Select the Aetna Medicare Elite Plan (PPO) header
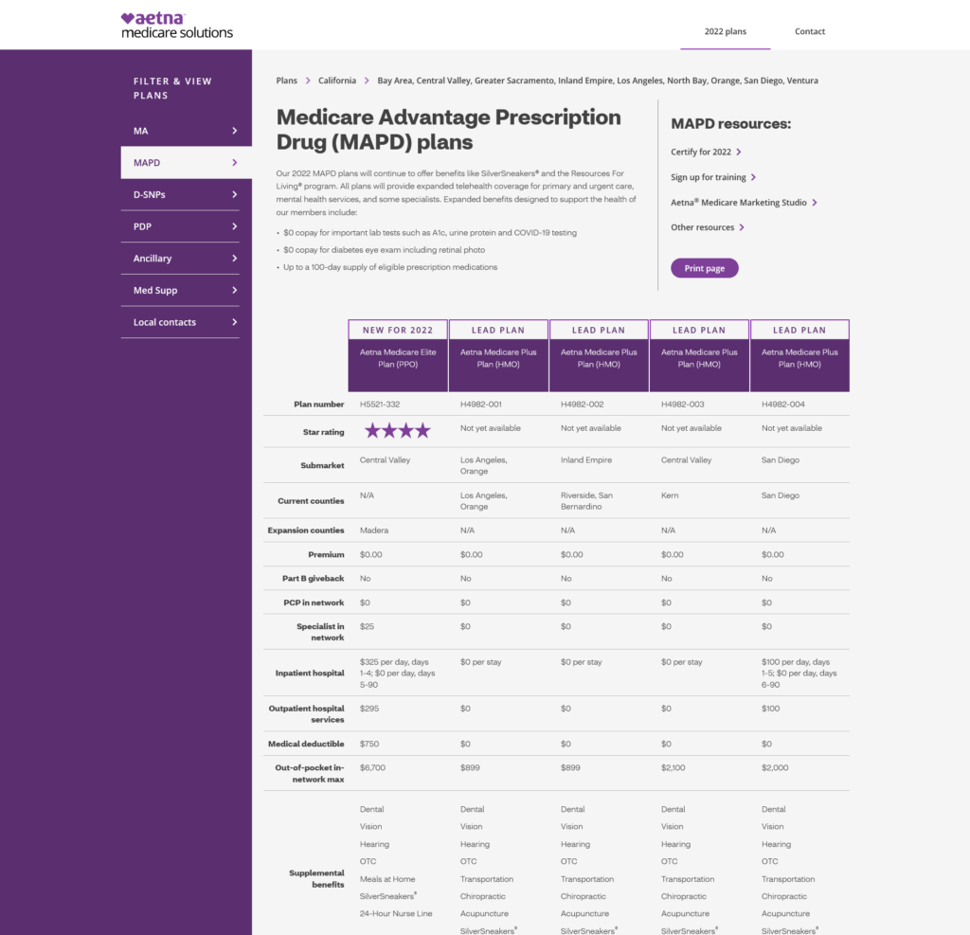This screenshot has width=970, height=935. (398, 365)
